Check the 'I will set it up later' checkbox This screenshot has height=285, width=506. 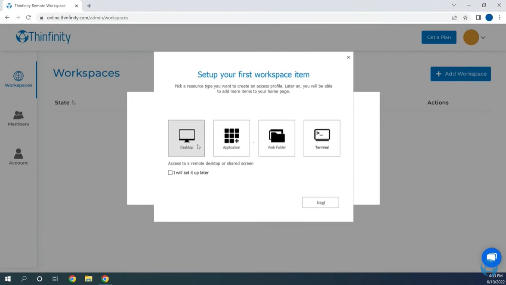coord(170,172)
